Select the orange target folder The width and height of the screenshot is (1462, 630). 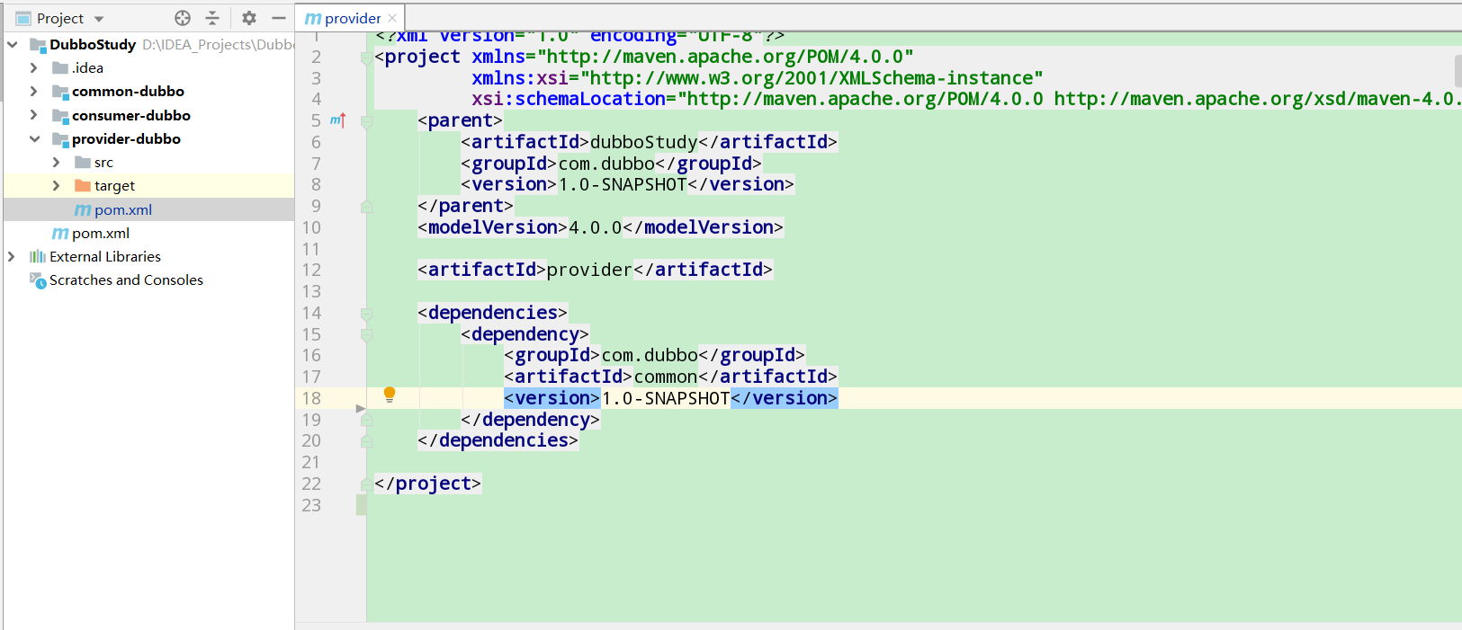pos(114,185)
